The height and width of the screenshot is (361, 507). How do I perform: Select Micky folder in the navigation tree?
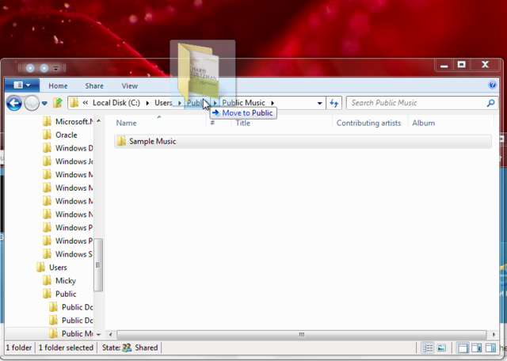point(66,281)
